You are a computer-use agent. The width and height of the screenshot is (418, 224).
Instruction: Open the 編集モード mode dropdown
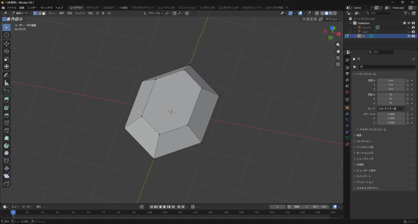pyautogui.click(x=22, y=13)
